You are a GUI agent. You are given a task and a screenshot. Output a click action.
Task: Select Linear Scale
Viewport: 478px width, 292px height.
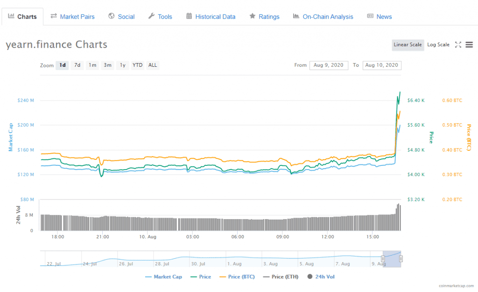click(408, 44)
